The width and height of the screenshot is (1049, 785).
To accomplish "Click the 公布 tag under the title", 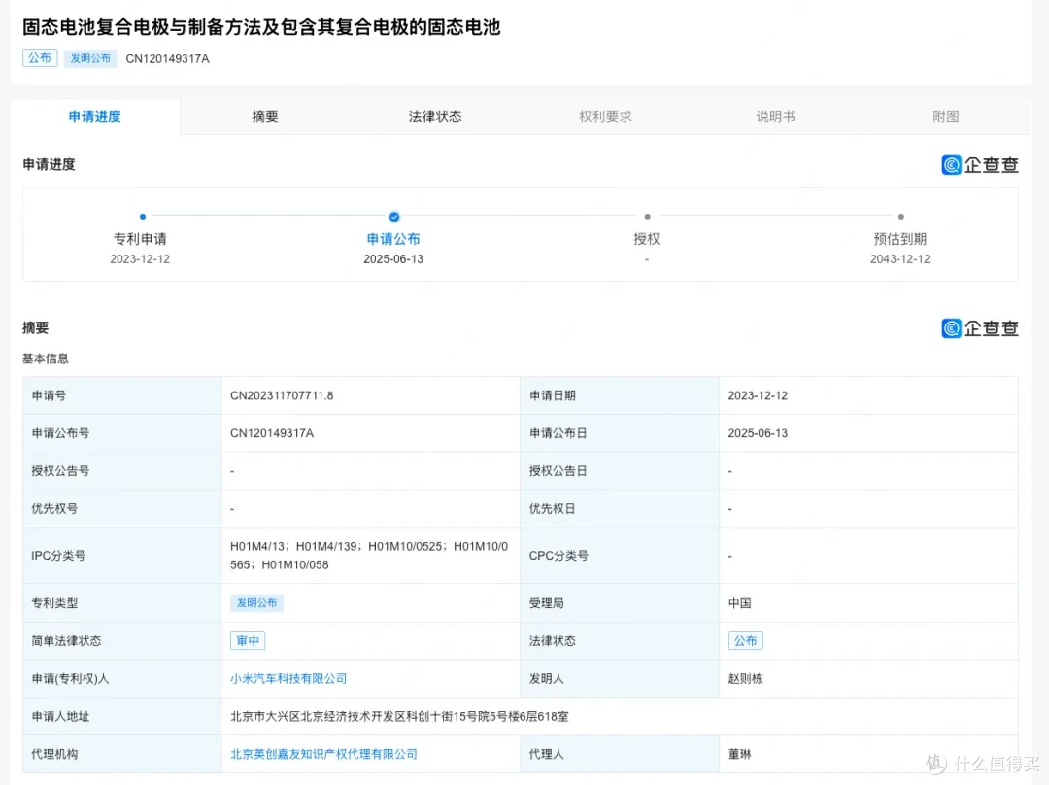I will coord(40,58).
